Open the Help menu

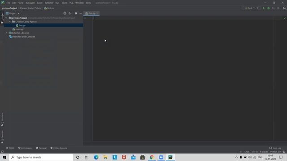[x=88, y=3]
